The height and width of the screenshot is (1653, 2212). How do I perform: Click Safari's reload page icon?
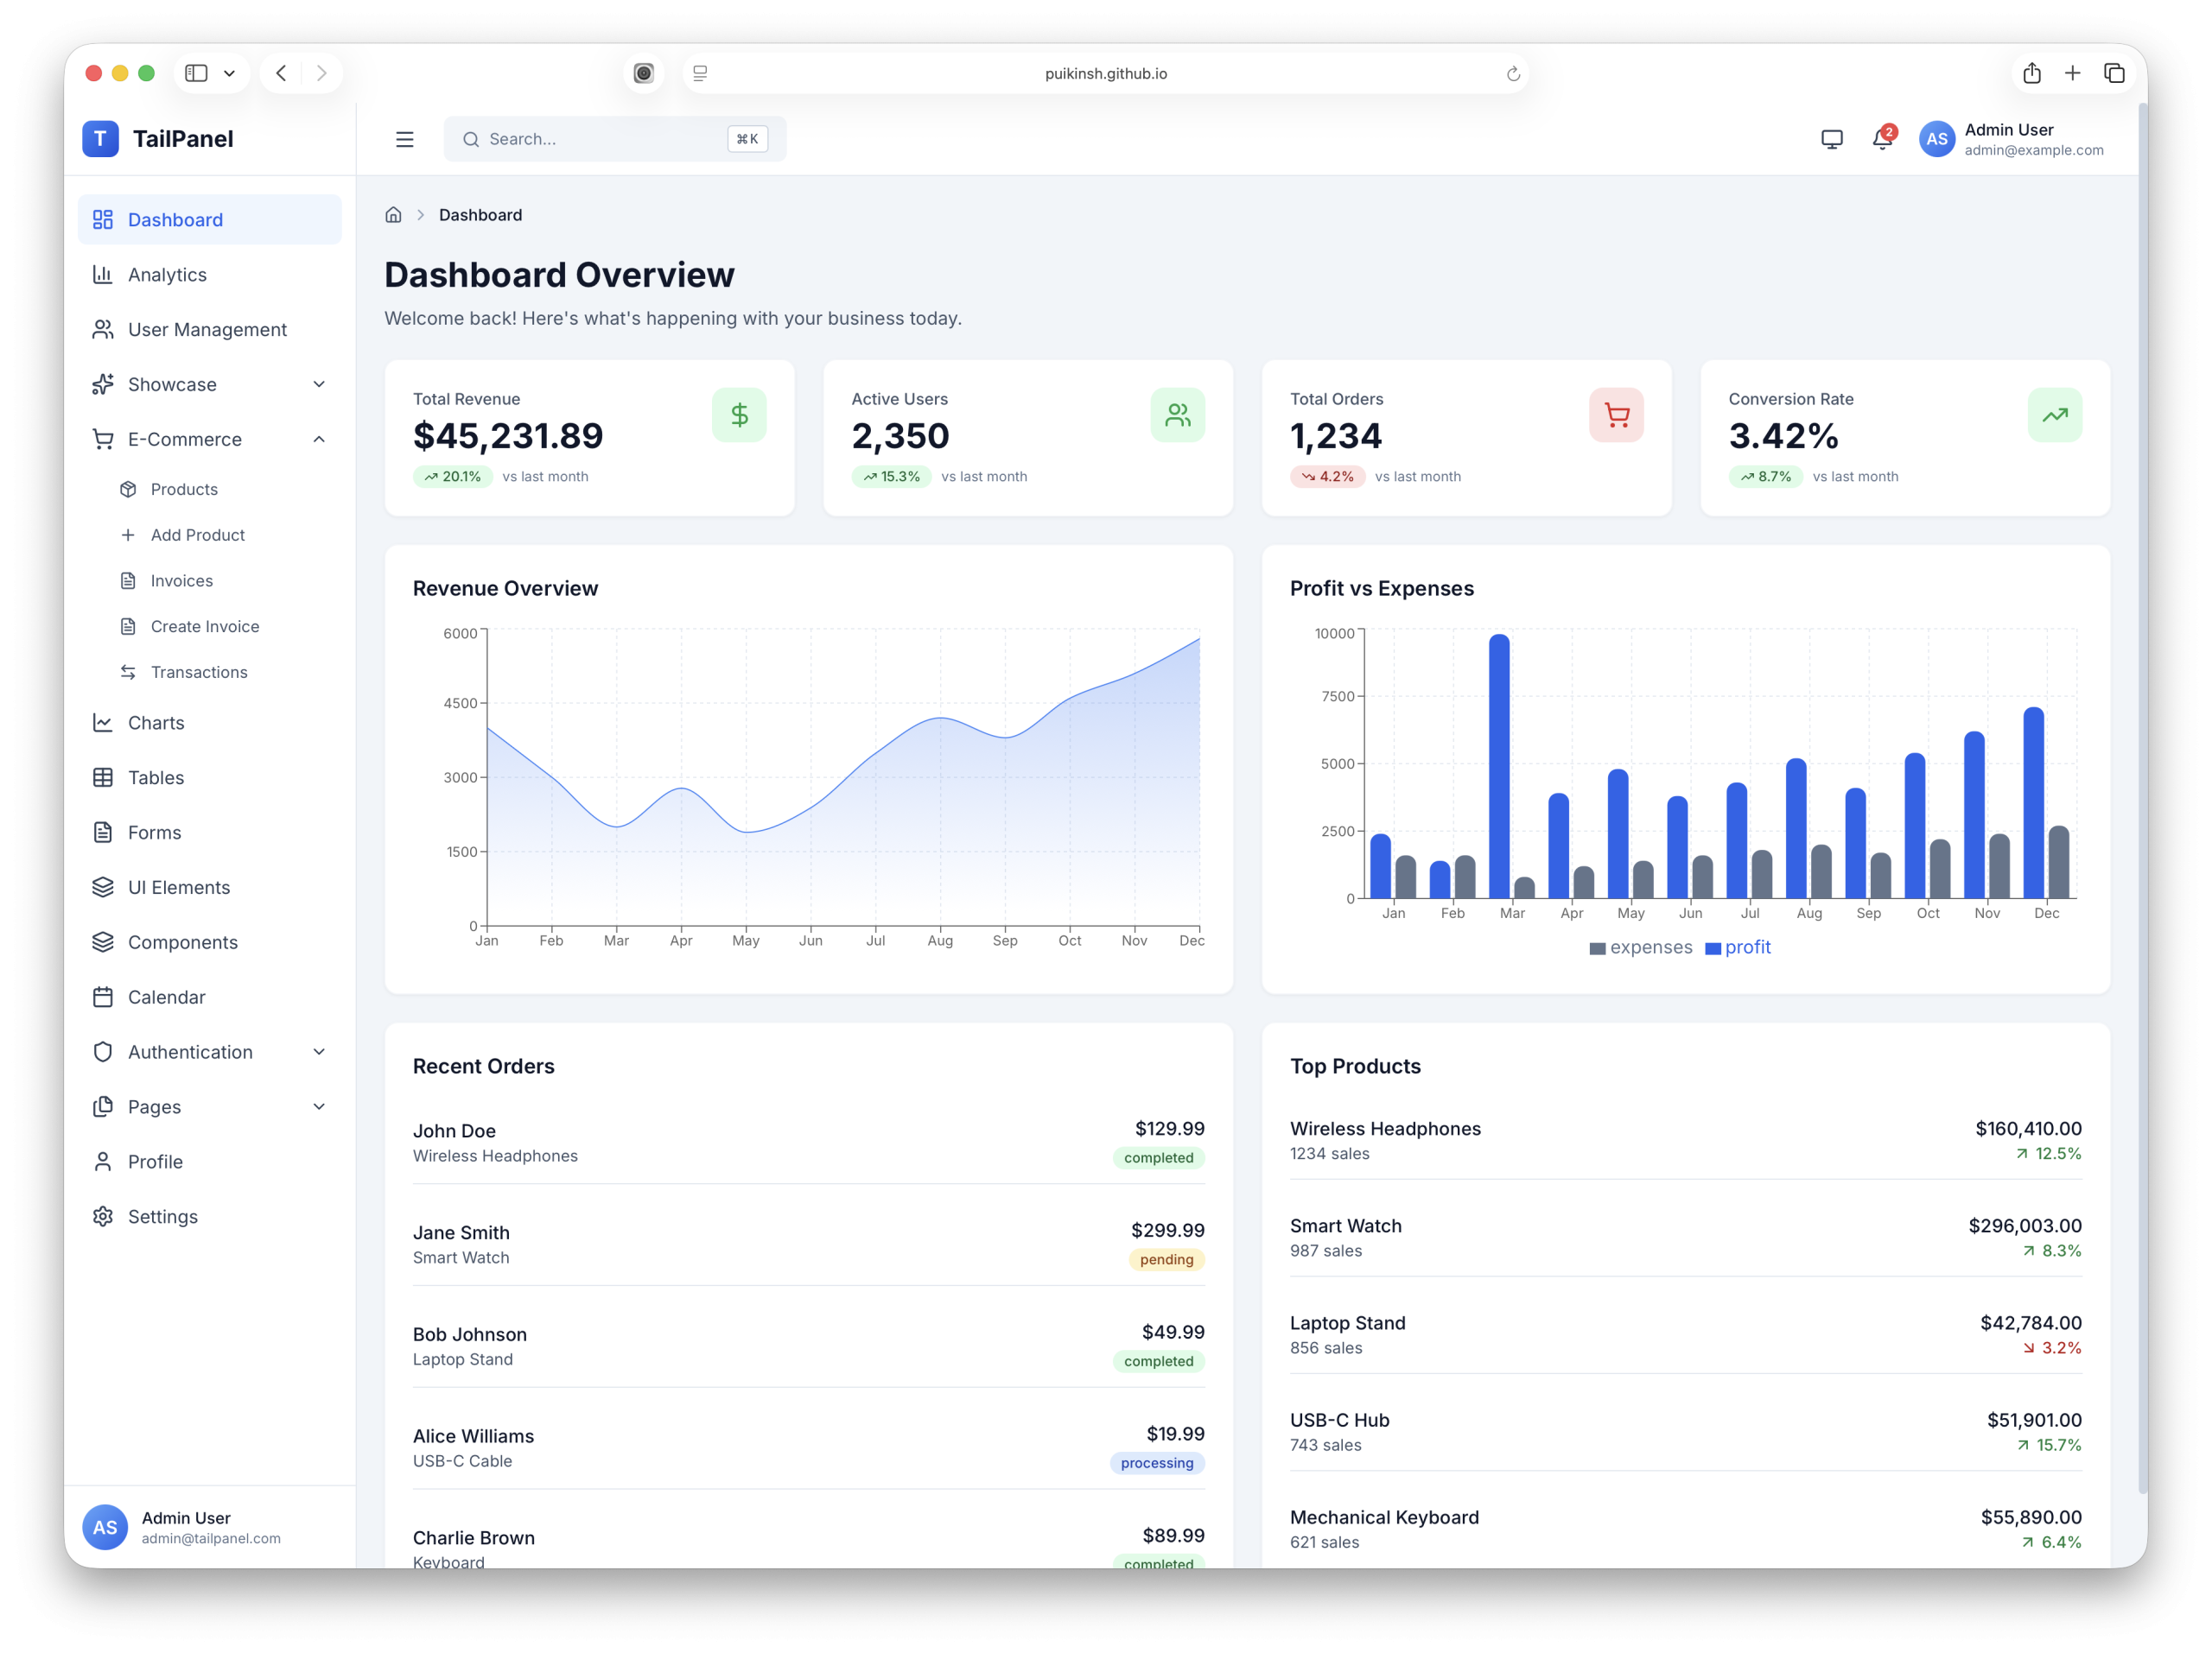tap(1512, 74)
